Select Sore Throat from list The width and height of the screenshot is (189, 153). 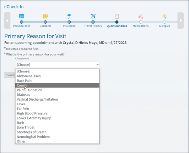point(57,127)
